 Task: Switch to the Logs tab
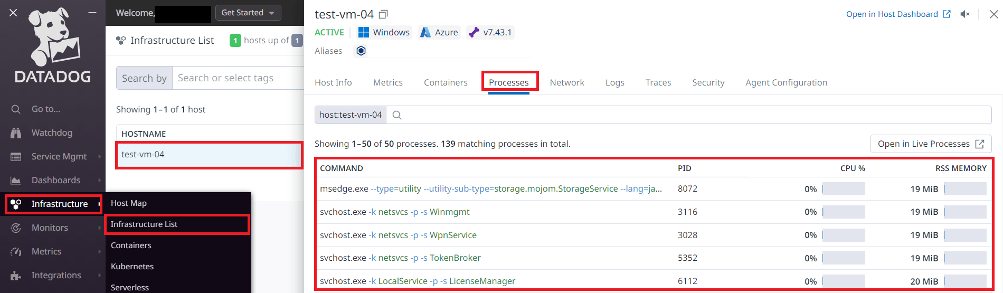pos(615,82)
